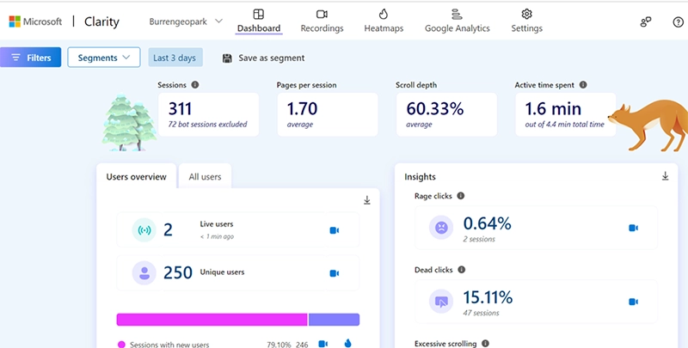Click the 60.33% scroll depth value

click(435, 108)
